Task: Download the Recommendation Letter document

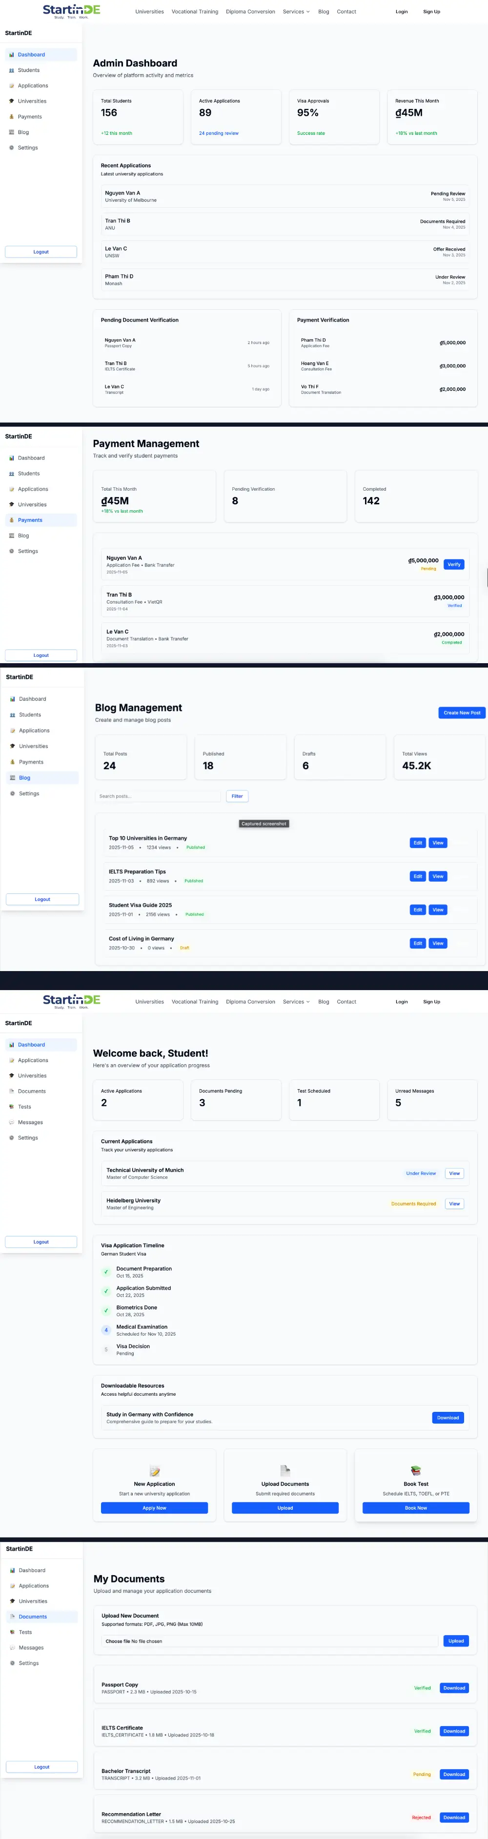Action: click(454, 1817)
